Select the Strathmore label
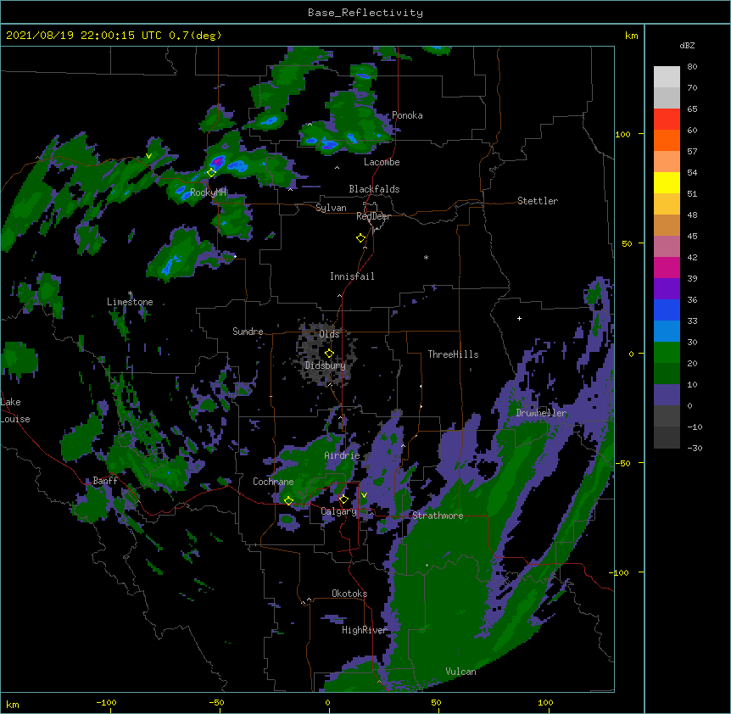731x714 pixels. coord(438,516)
